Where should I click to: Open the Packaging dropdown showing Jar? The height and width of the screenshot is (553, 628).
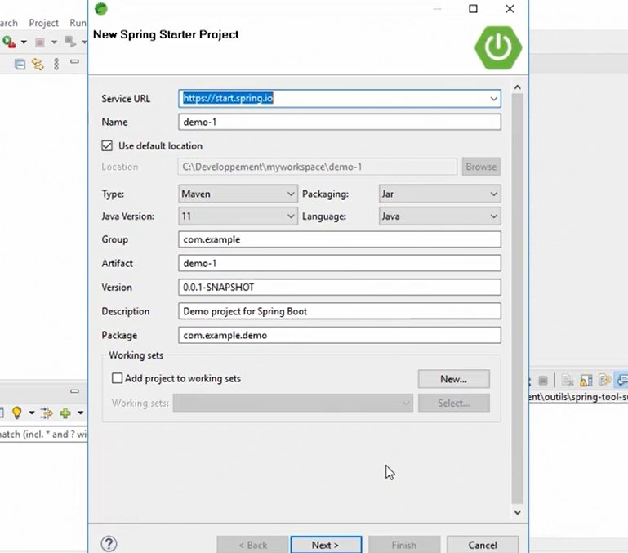coord(439,194)
